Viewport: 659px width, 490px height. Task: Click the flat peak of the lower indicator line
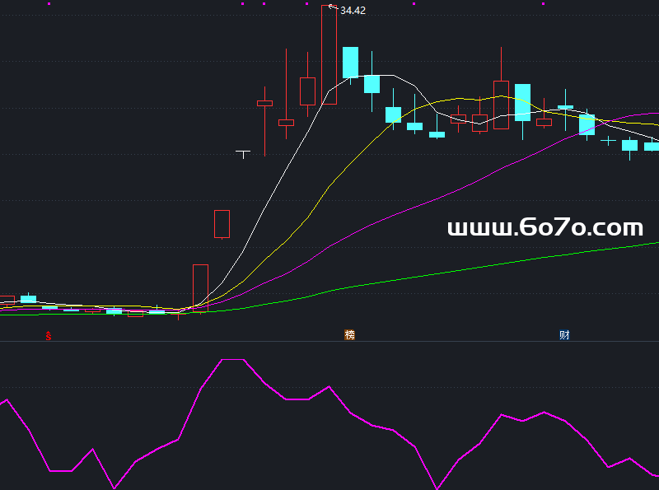tap(232, 360)
